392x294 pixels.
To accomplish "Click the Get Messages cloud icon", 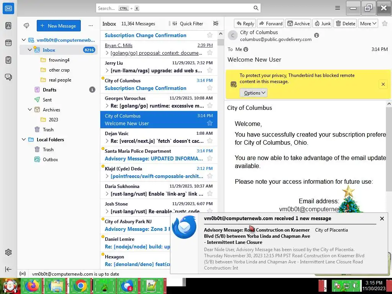I will tap(26, 26).
